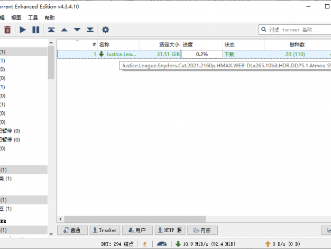The image size is (331, 249).
Task: Click the sidebar vertical scrollbar thumb
Action: point(51,63)
